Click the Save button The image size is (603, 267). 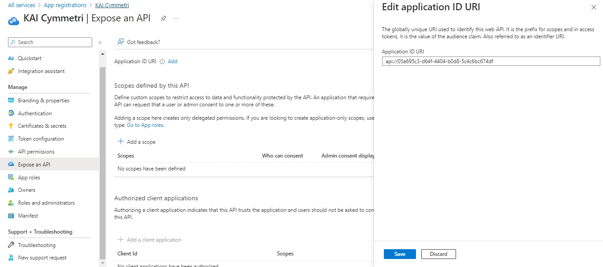399,254
